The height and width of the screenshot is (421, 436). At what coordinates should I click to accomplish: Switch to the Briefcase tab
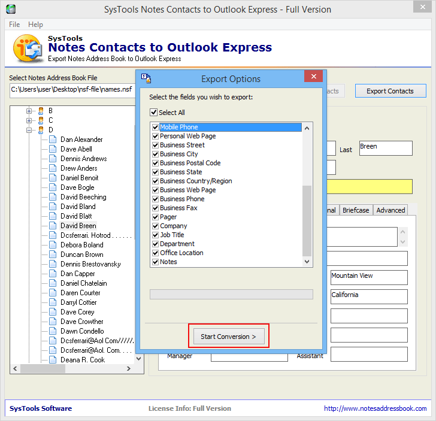click(x=356, y=210)
